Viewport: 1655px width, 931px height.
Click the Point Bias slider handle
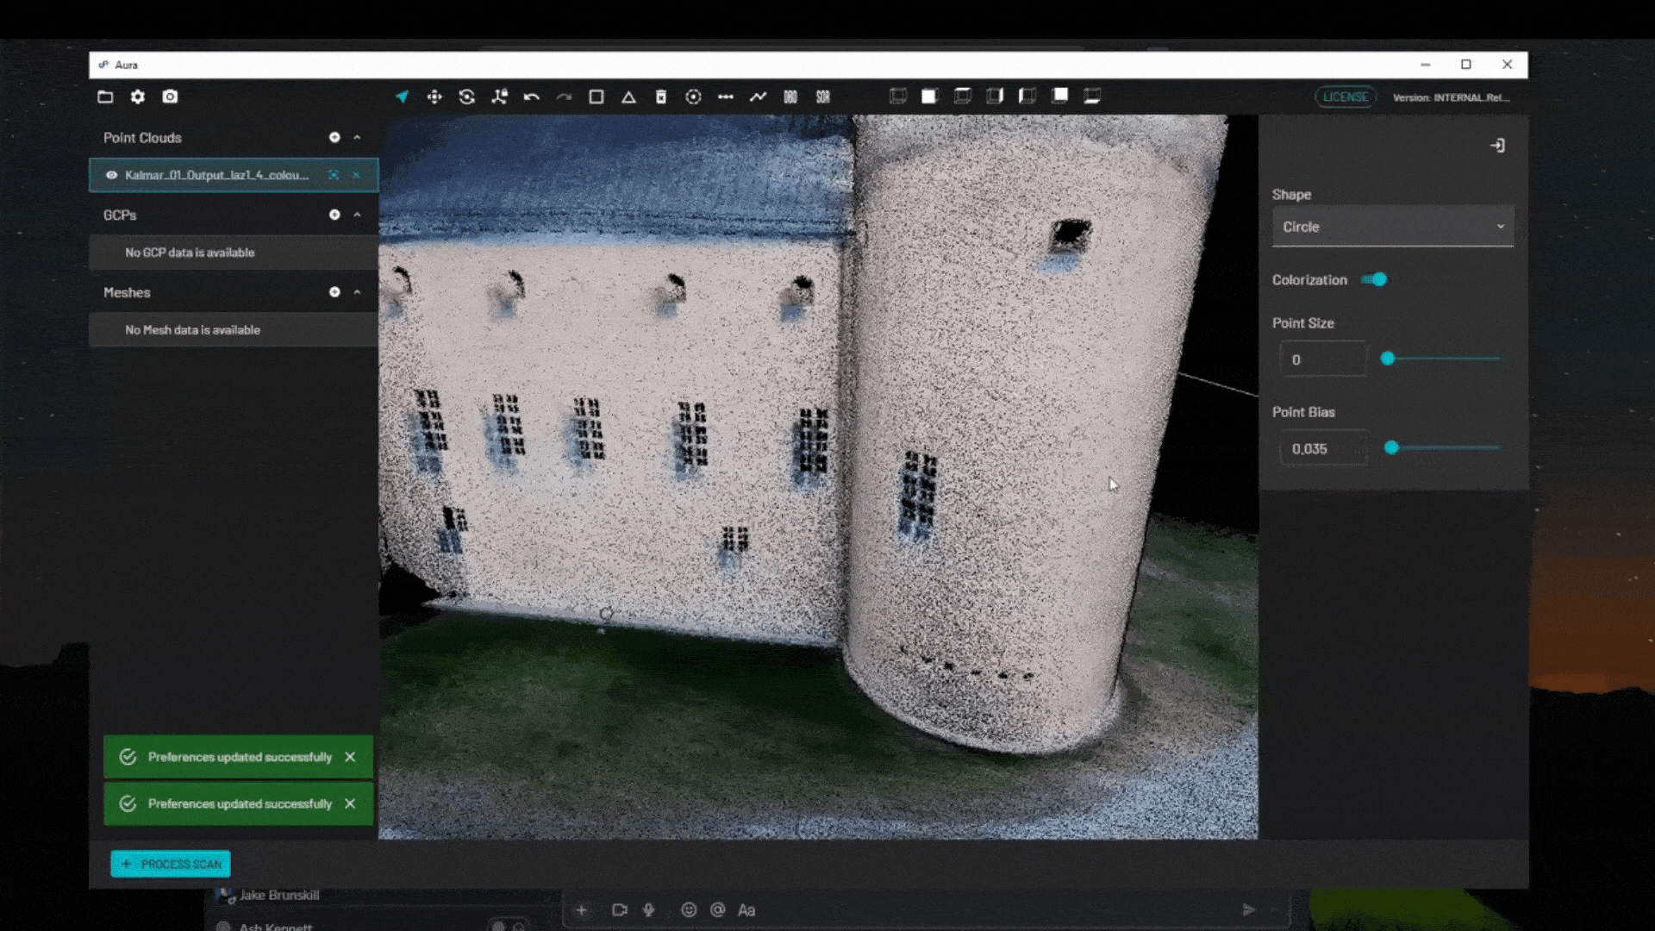[x=1391, y=447]
